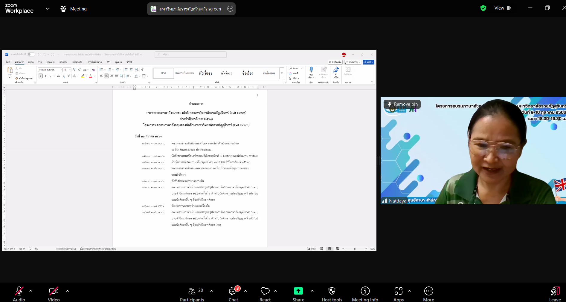Click the green encryption shield icon
Screen dimensions: 566x302
(x=483, y=8)
